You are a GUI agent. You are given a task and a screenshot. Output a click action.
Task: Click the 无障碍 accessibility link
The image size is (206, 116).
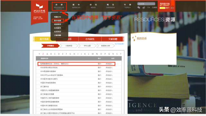154,8
